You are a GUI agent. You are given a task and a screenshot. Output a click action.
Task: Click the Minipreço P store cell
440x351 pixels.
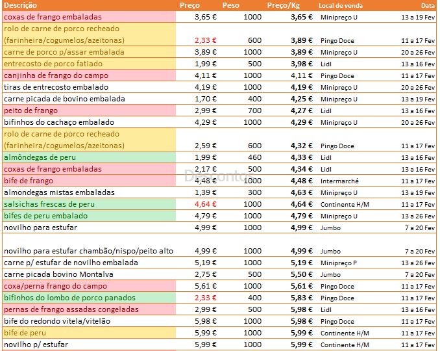click(339, 263)
